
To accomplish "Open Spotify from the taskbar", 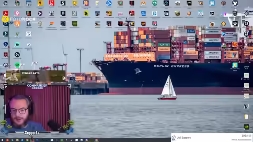I will [62, 140].
